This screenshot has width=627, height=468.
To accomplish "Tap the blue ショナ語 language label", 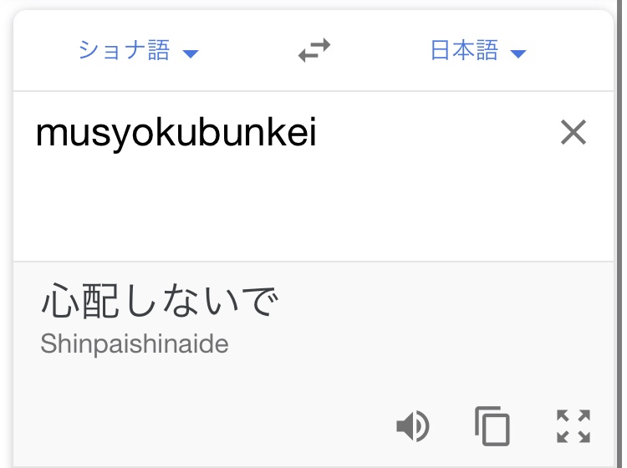I will [x=124, y=50].
